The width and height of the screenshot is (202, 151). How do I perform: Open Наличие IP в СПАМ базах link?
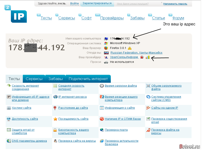[x=123, y=119]
